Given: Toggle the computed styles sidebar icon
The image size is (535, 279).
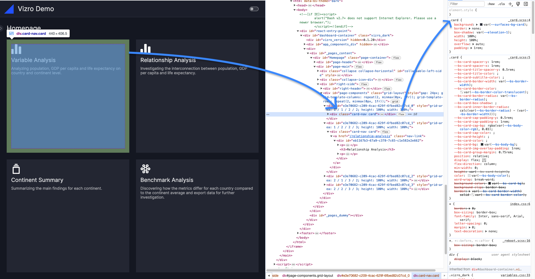Looking at the screenshot, I should (526, 4).
